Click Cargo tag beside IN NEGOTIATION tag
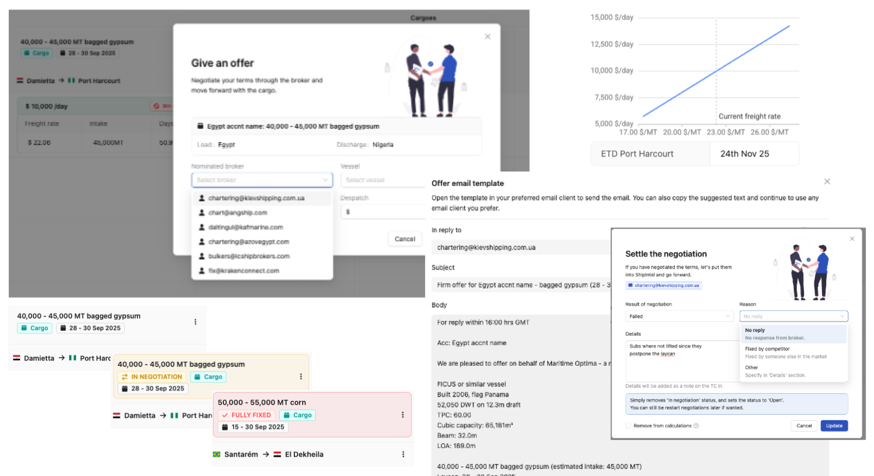Screen dimensions: 874x476 click(x=208, y=377)
